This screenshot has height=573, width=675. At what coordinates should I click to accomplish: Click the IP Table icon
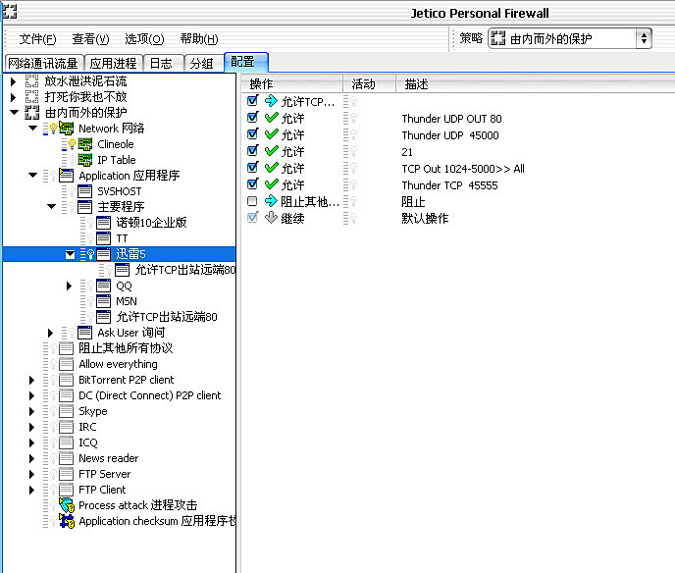85,160
